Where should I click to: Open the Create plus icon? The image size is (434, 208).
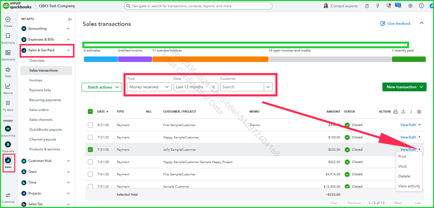8,19
